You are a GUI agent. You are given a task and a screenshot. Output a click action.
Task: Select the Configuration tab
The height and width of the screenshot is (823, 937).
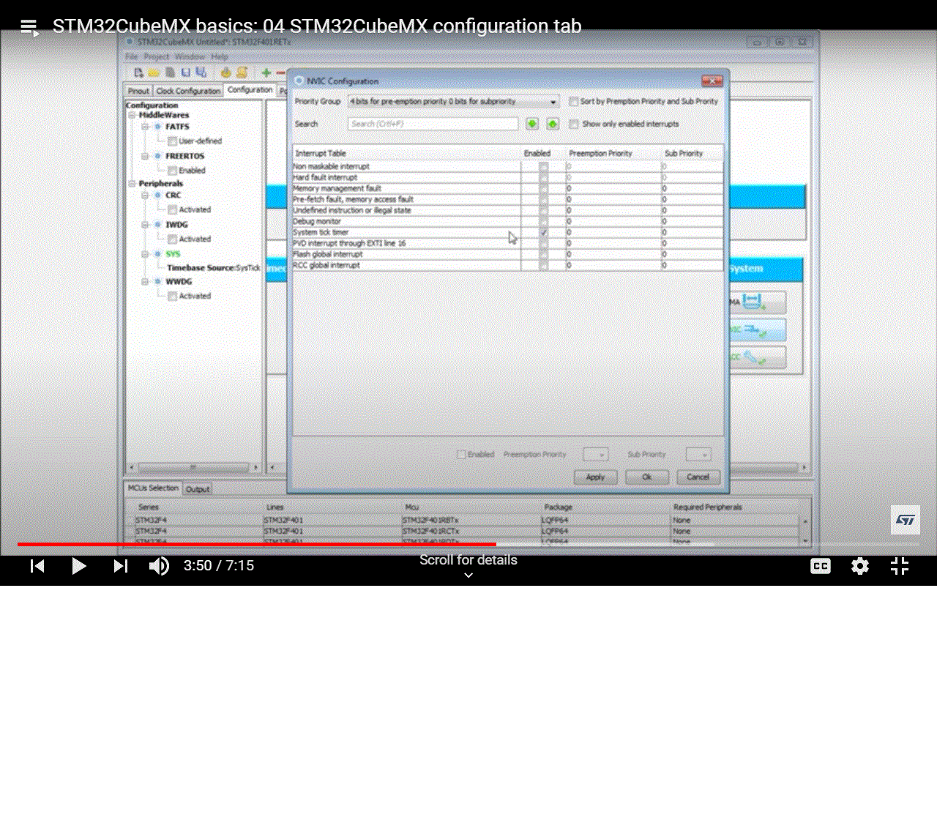tap(250, 89)
